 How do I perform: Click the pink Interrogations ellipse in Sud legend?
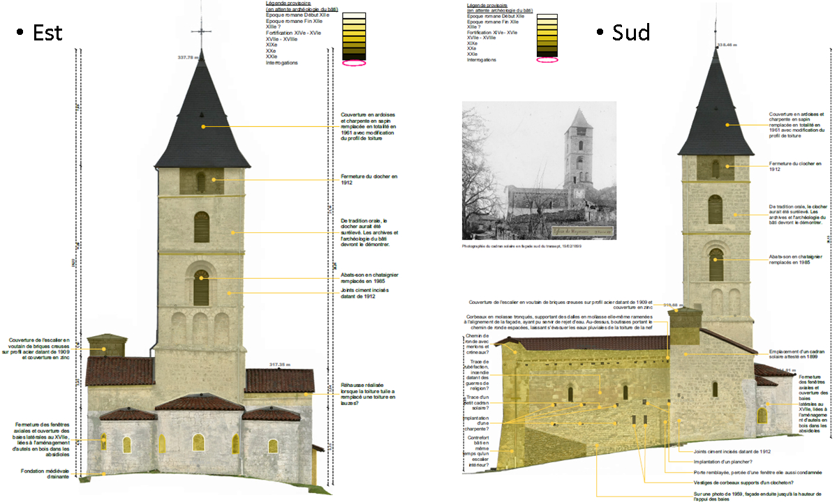click(x=547, y=60)
